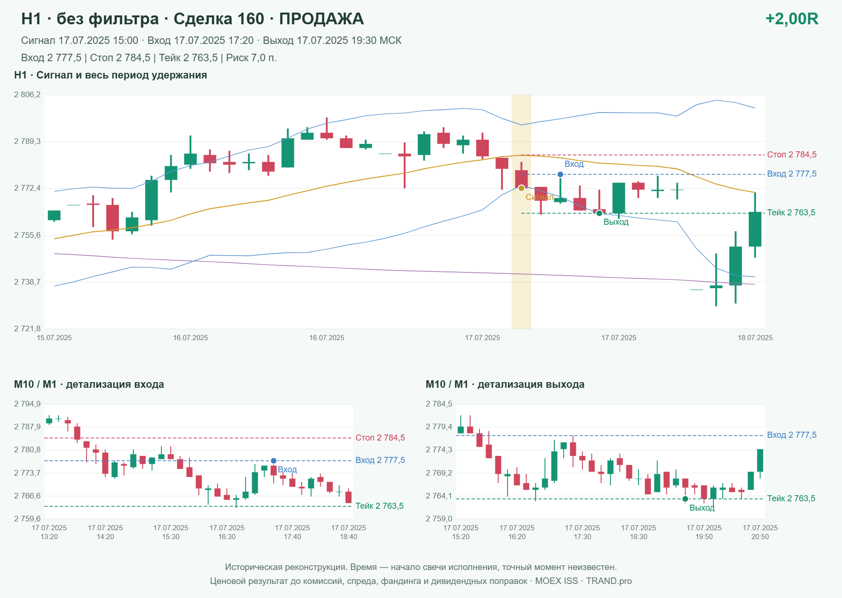Click the green exit dot in exit detail chart
842x598 pixels.
click(685, 499)
